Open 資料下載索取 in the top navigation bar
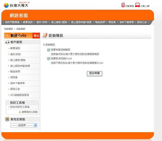This screenshot has height=141, width=162. coord(127,22)
